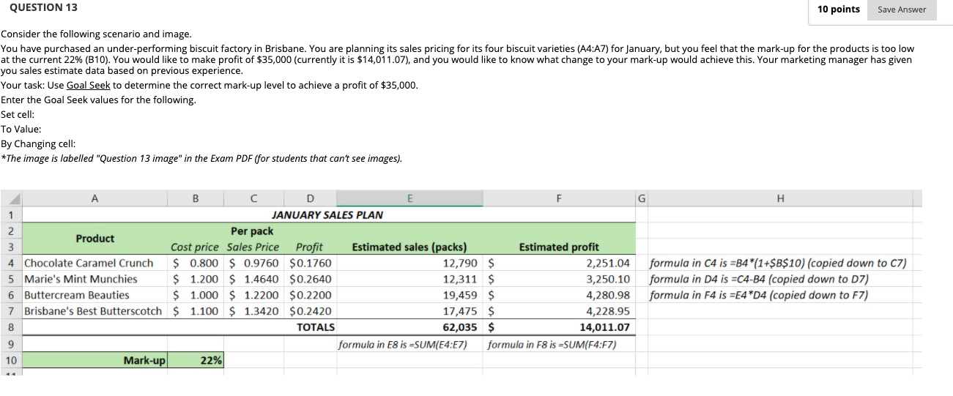Screen dimensions: 953x396
Task: Click the 'Estimated profit' header
Action: tap(559, 247)
